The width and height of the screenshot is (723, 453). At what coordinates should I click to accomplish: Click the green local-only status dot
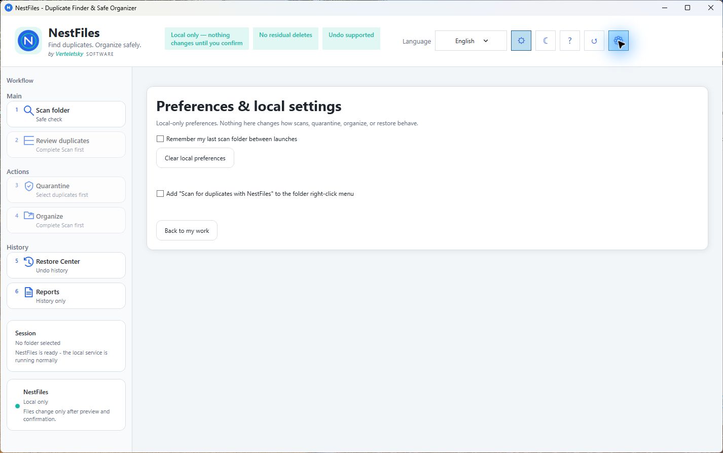pos(17,406)
